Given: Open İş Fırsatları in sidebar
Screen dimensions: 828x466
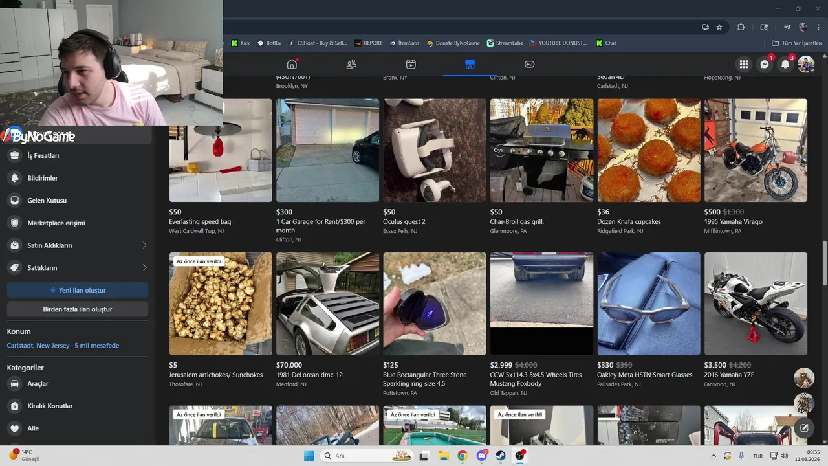Looking at the screenshot, I should 78,156.
